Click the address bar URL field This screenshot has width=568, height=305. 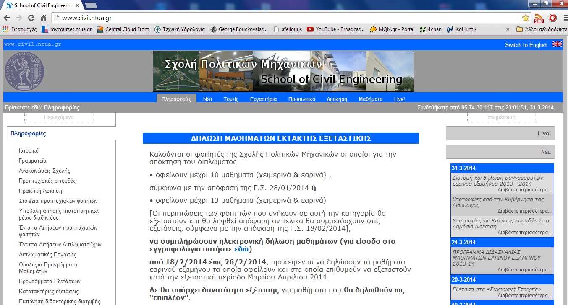point(285,18)
